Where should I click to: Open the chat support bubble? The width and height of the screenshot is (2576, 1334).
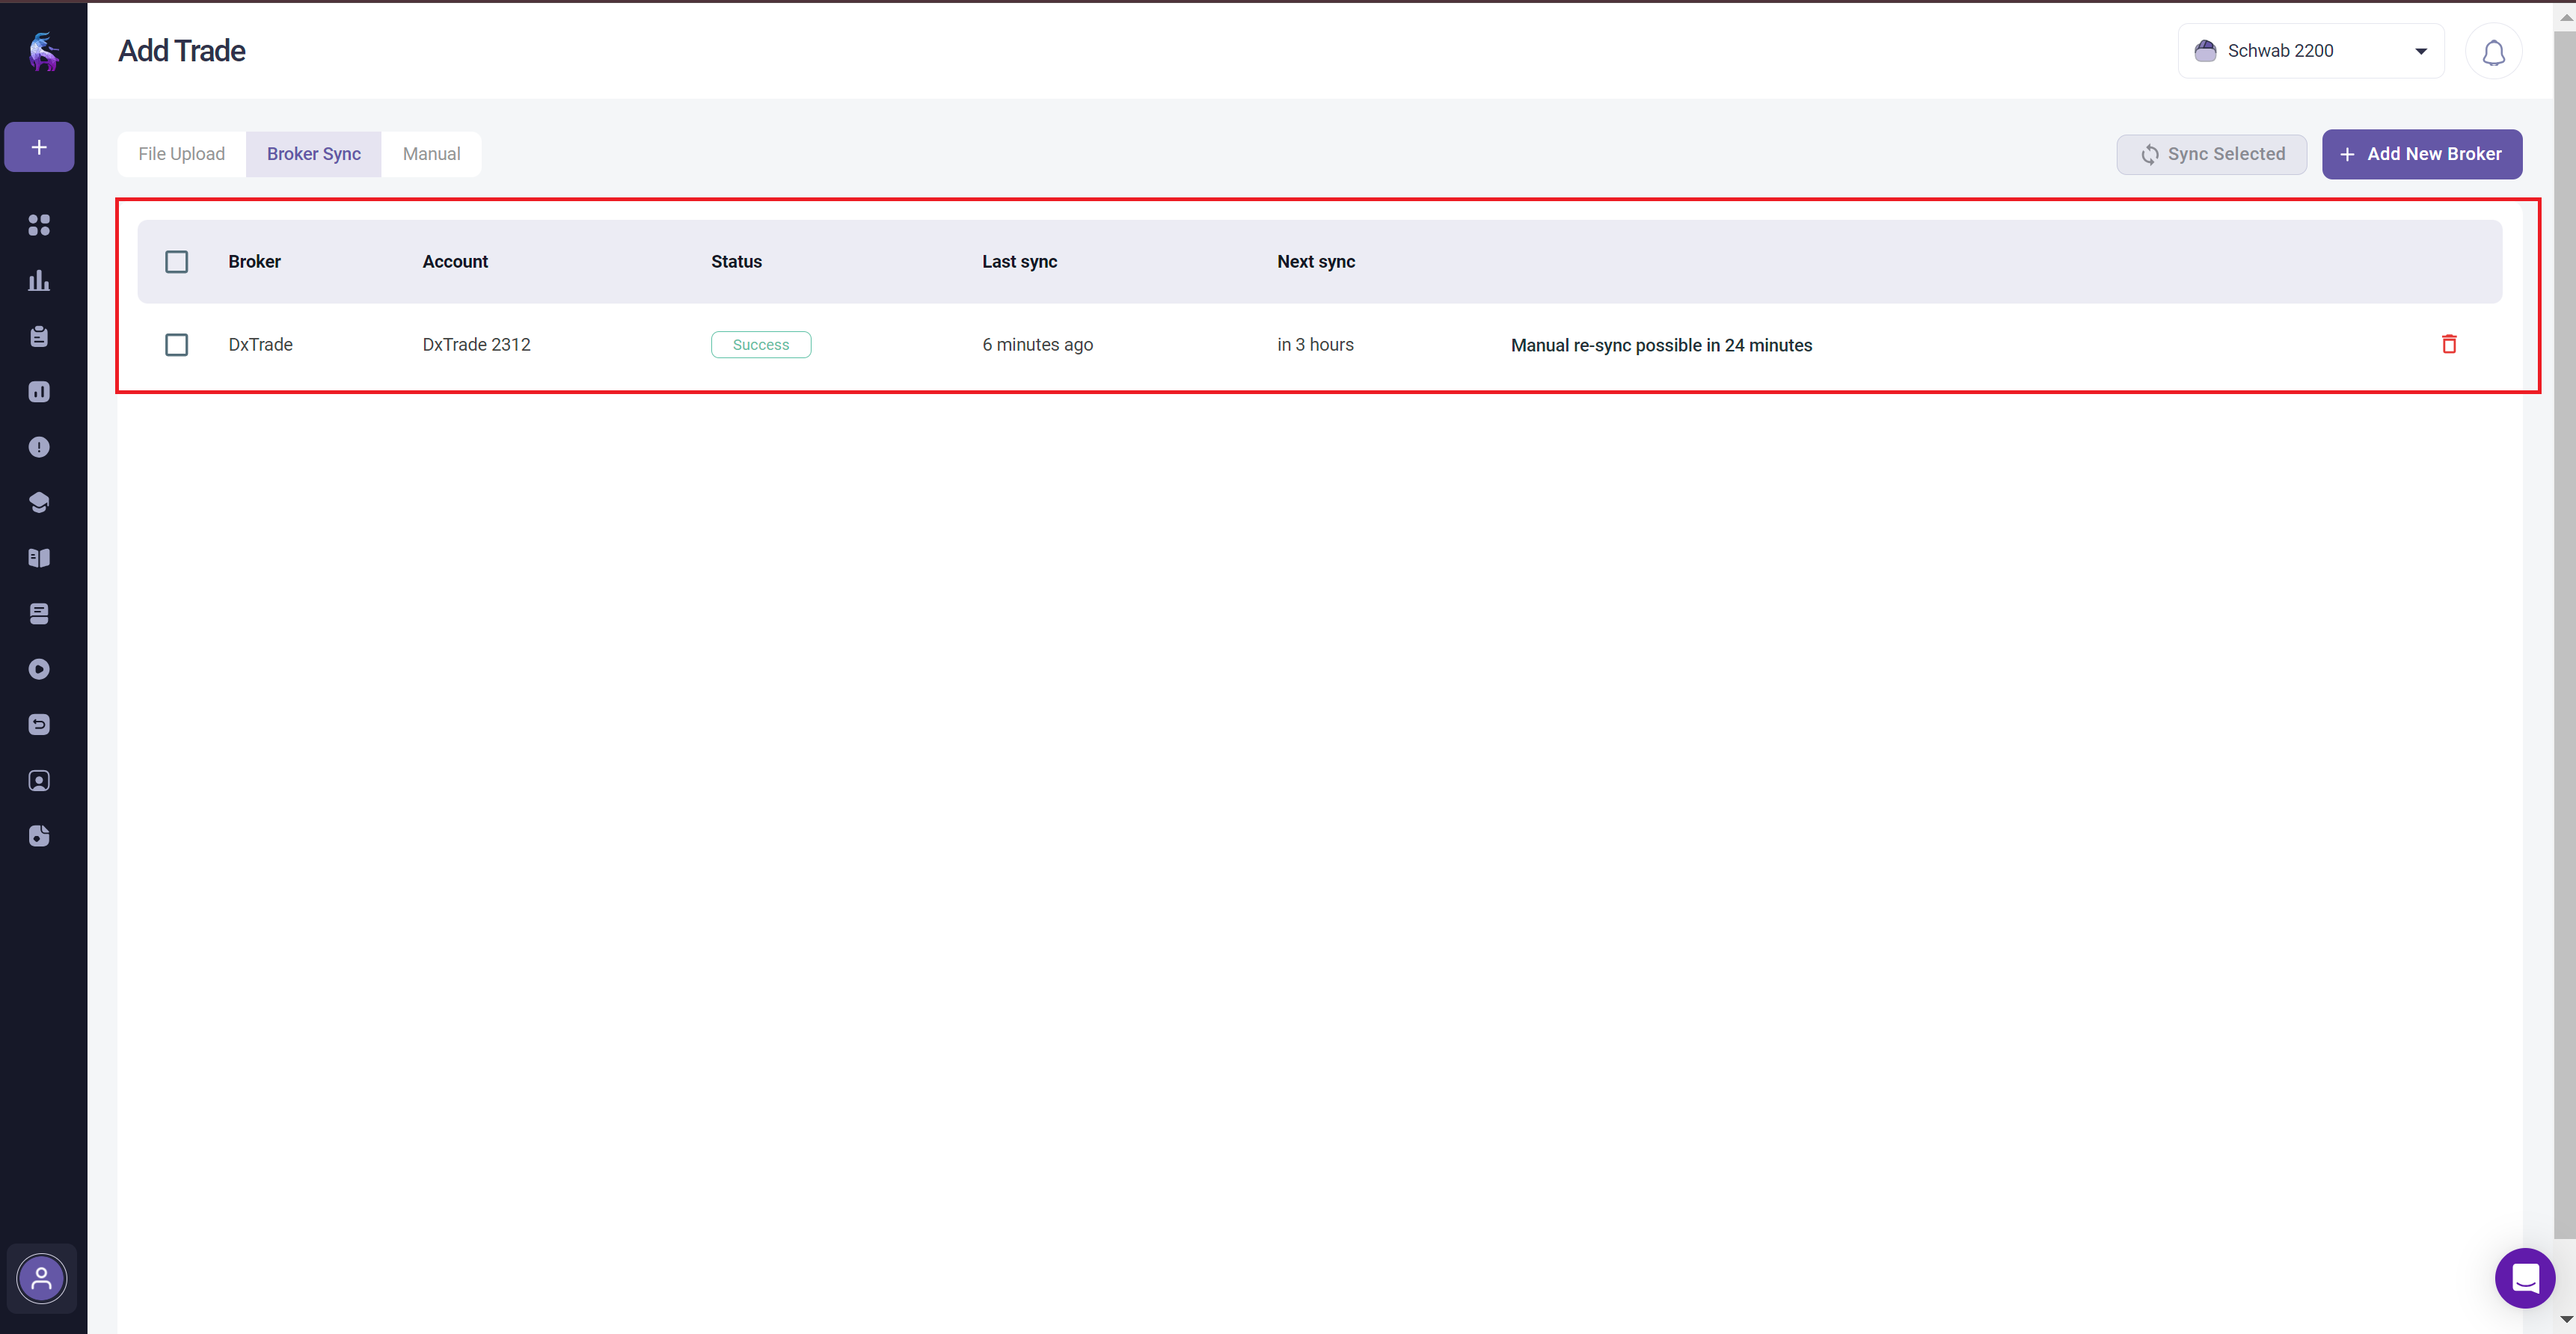tap(2524, 1277)
